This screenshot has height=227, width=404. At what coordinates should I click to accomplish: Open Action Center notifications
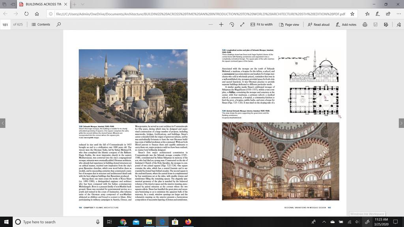pyautogui.click(x=395, y=222)
